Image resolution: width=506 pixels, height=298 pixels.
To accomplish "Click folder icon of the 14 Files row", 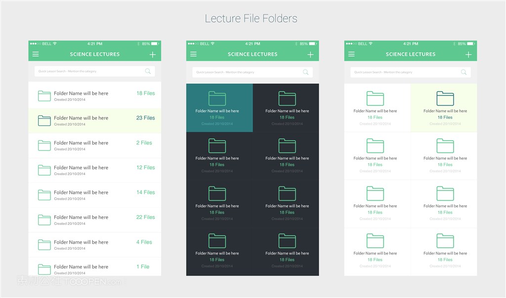I will [44, 195].
